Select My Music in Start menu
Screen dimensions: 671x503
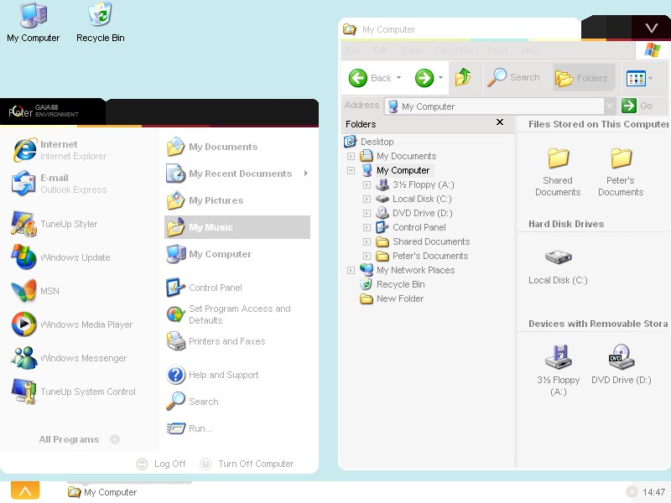[x=237, y=227]
